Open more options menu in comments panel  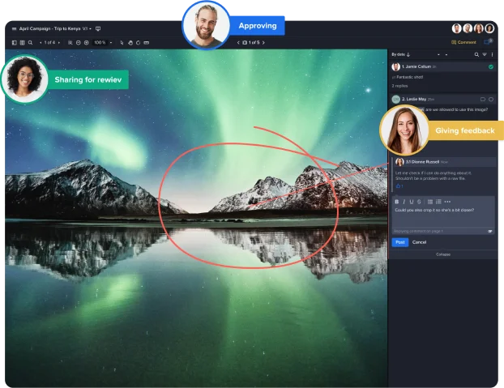[492, 54]
